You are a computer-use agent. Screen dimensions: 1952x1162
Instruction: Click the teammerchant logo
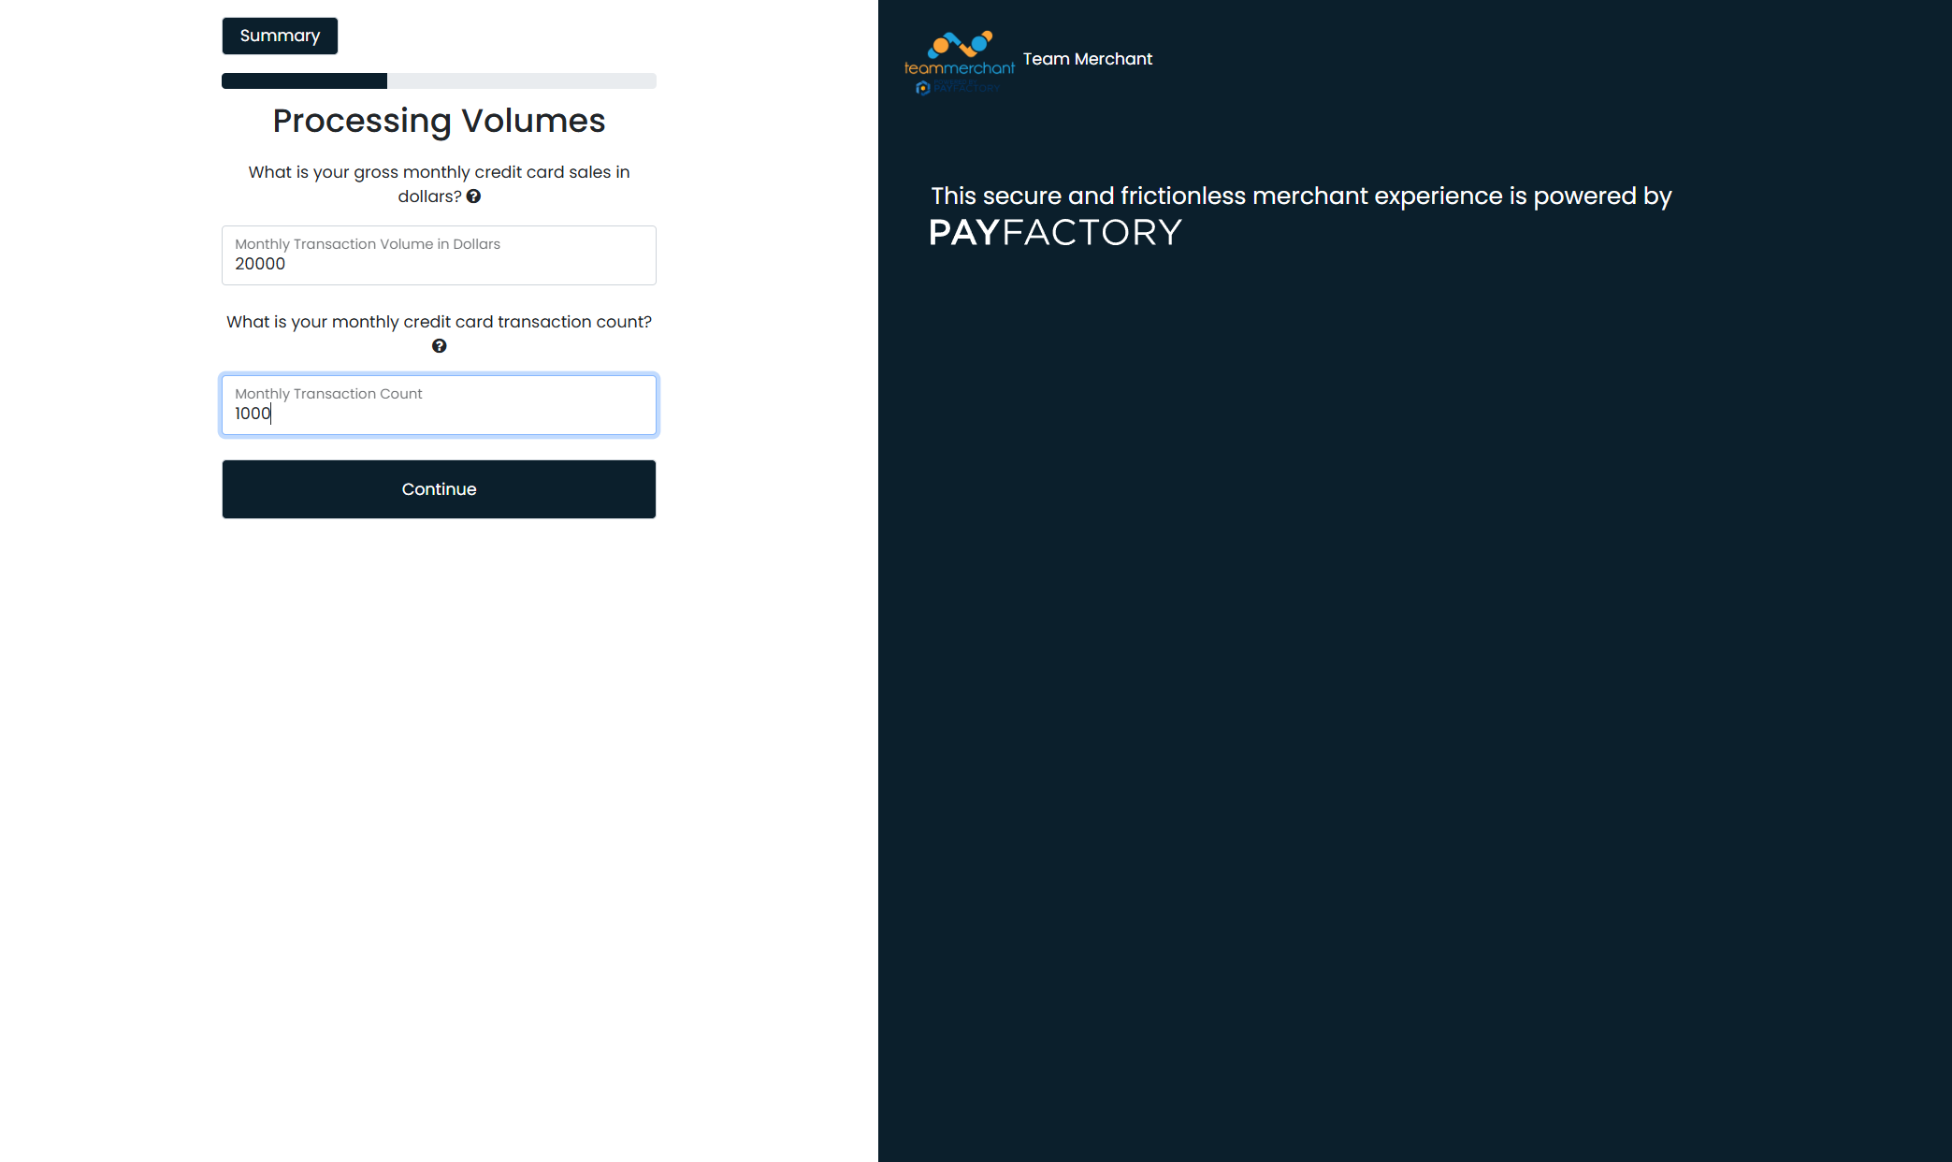960,63
